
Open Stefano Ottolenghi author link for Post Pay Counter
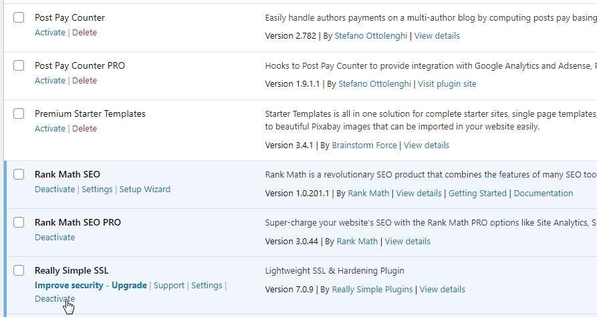[x=371, y=36]
